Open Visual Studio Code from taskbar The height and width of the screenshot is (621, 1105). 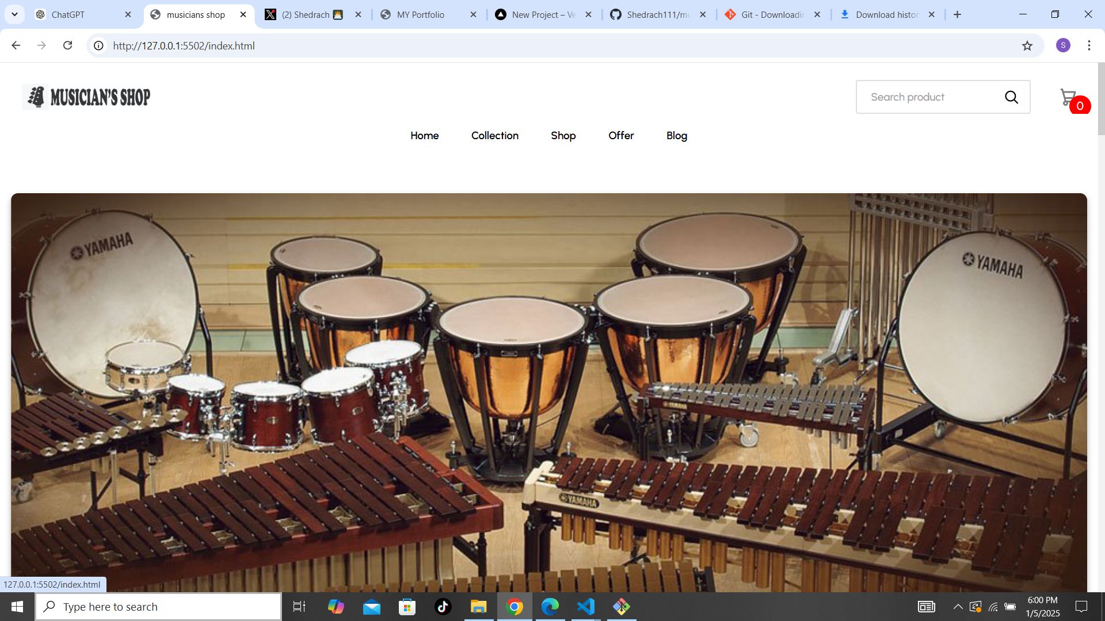click(x=586, y=607)
